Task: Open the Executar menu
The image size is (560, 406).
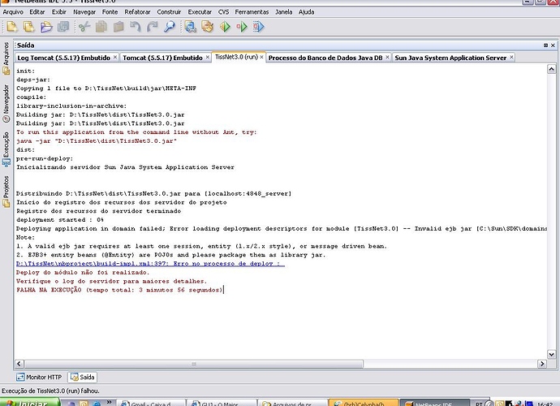Action: 200,12
